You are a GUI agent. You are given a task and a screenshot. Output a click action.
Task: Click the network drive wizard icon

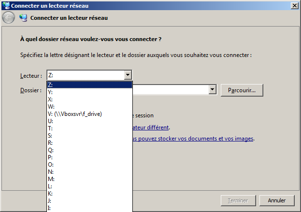click(x=23, y=18)
